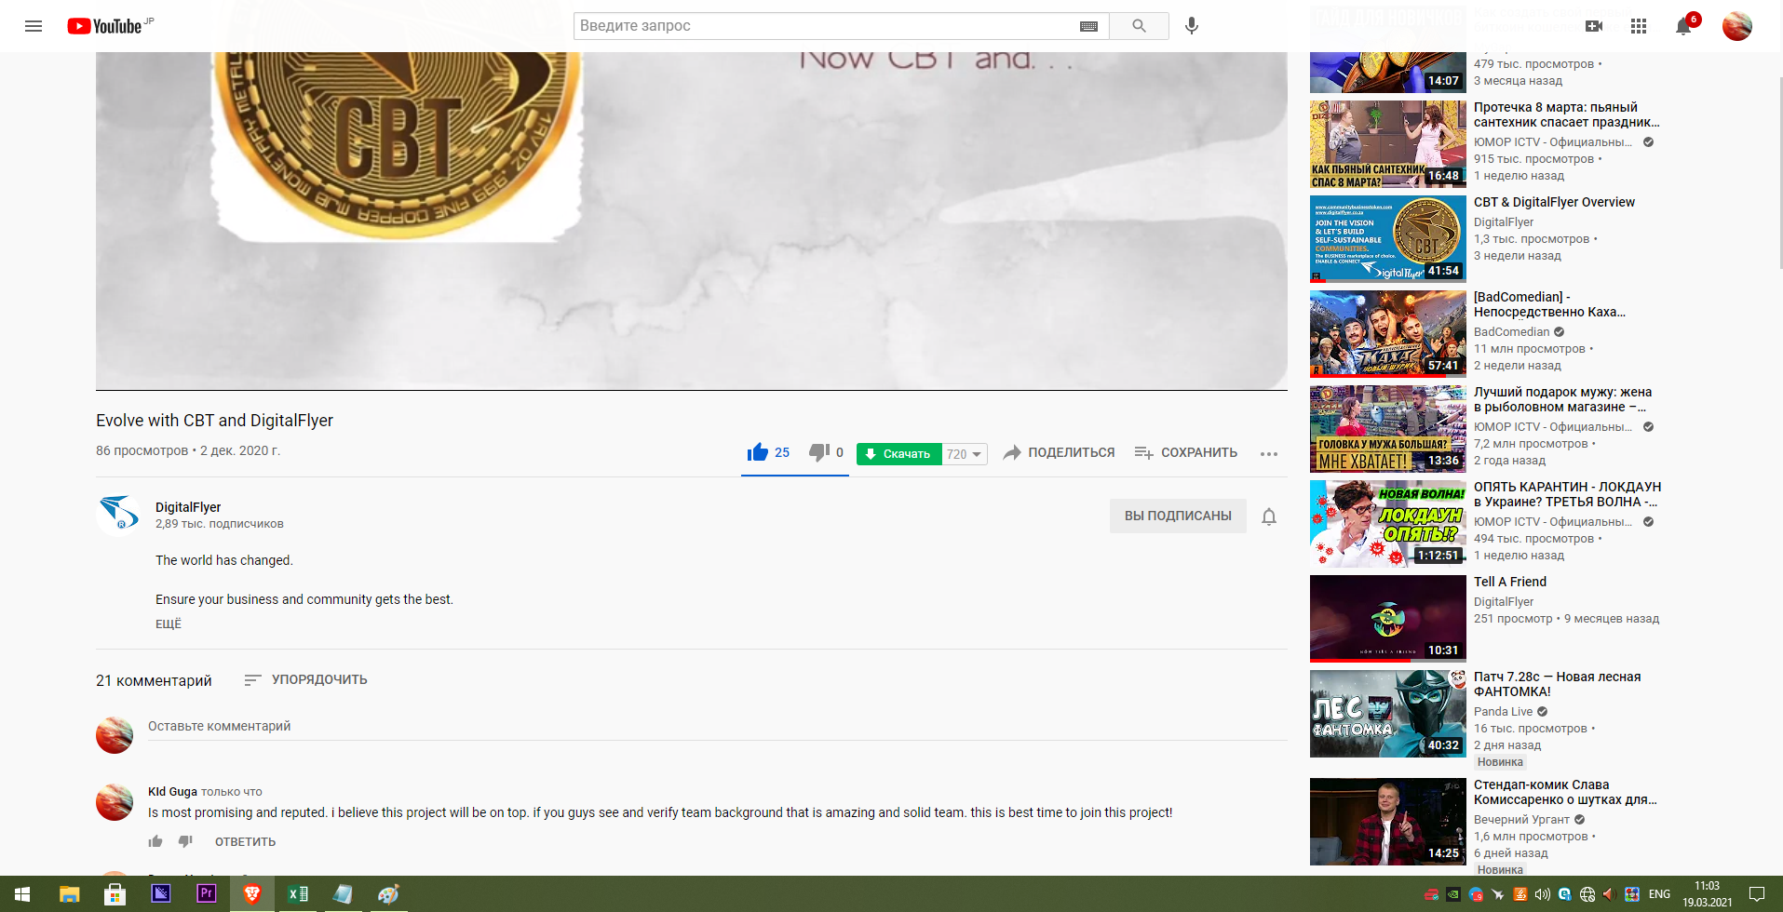Viewport: 1783px width, 912px height.
Task: Focus the Оставьте комментарий comment field
Action: click(x=718, y=727)
